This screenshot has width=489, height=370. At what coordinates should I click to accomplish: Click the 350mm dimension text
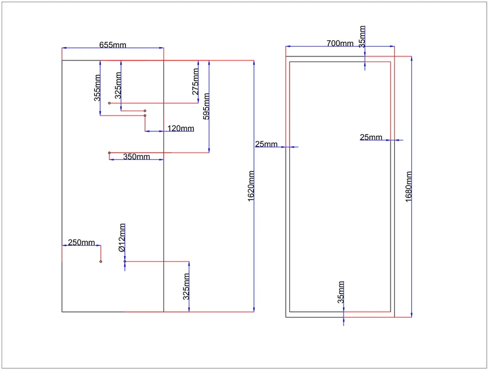(136, 157)
